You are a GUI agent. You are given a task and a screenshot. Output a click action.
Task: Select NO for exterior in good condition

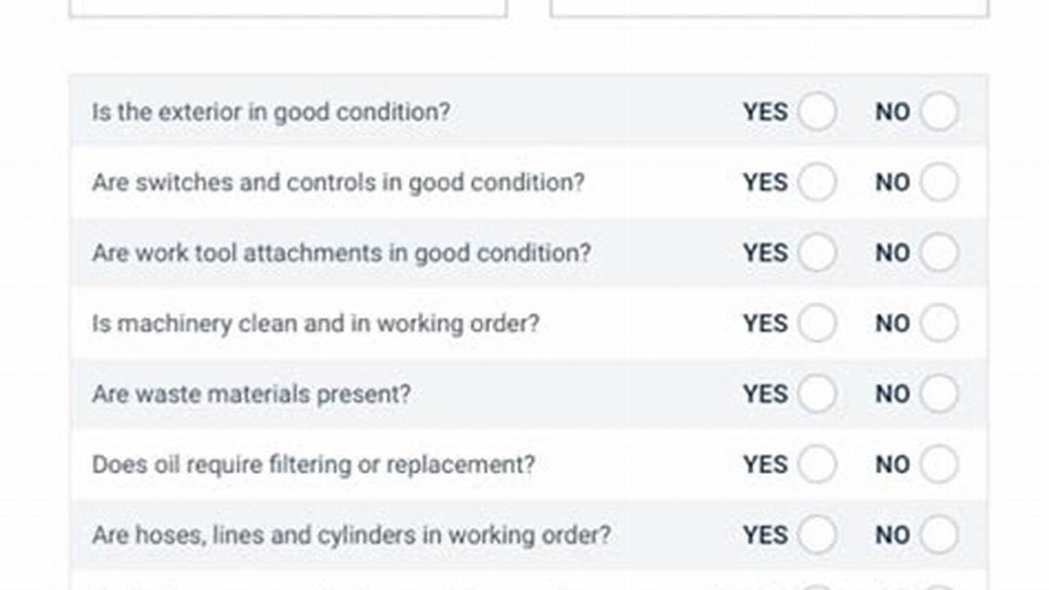click(939, 112)
